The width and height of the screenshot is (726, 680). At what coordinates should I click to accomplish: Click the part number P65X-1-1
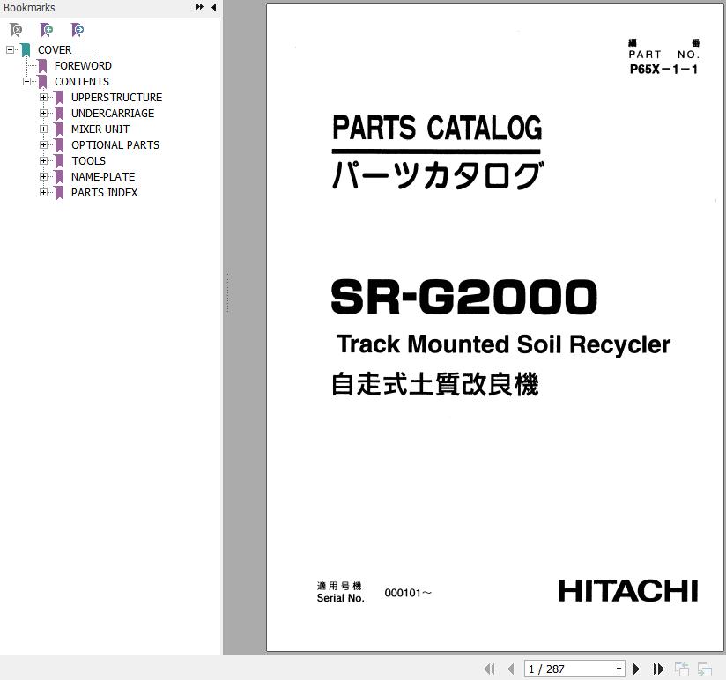[x=663, y=69]
